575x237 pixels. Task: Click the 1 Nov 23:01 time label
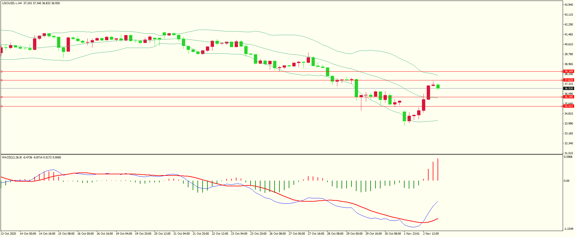[412, 234]
